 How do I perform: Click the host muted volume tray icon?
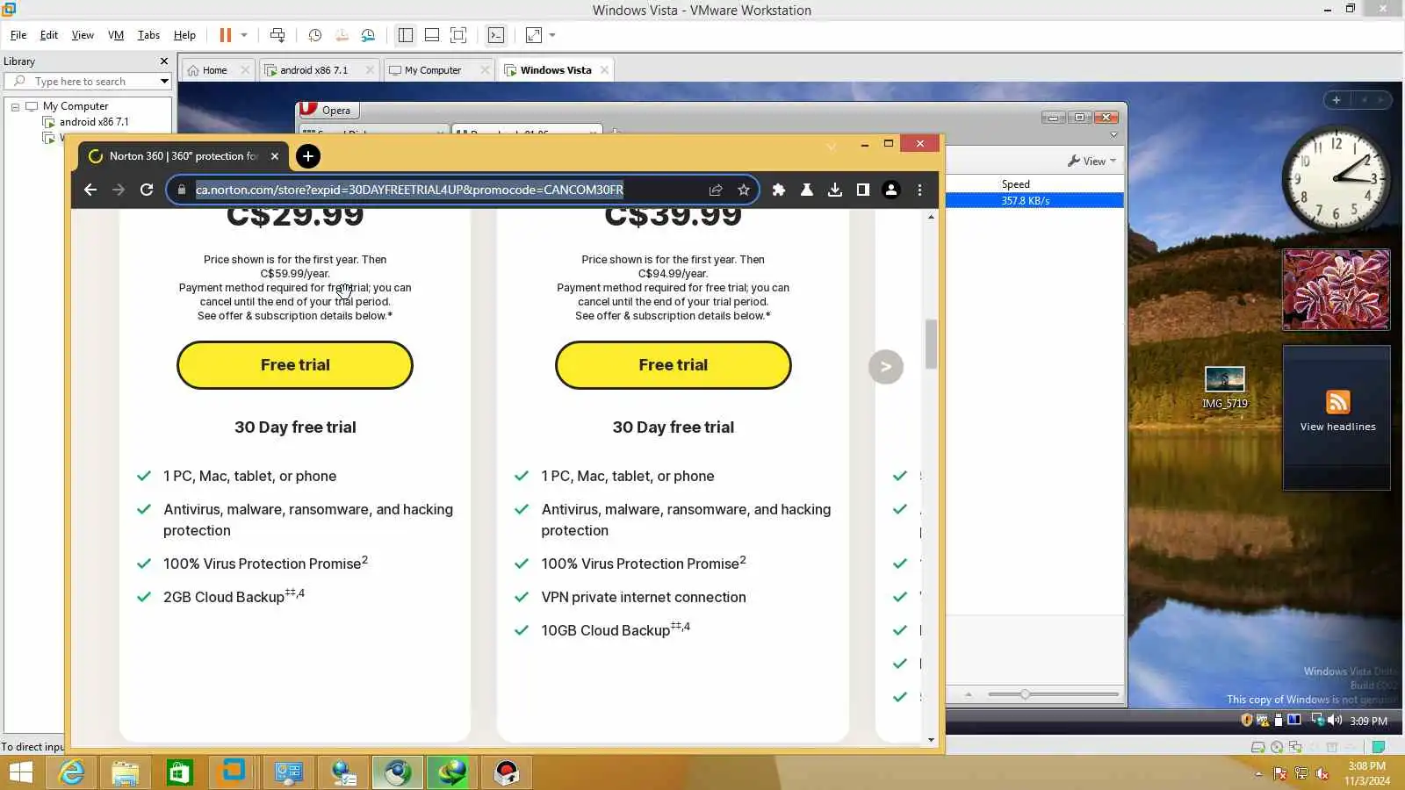(x=1323, y=774)
